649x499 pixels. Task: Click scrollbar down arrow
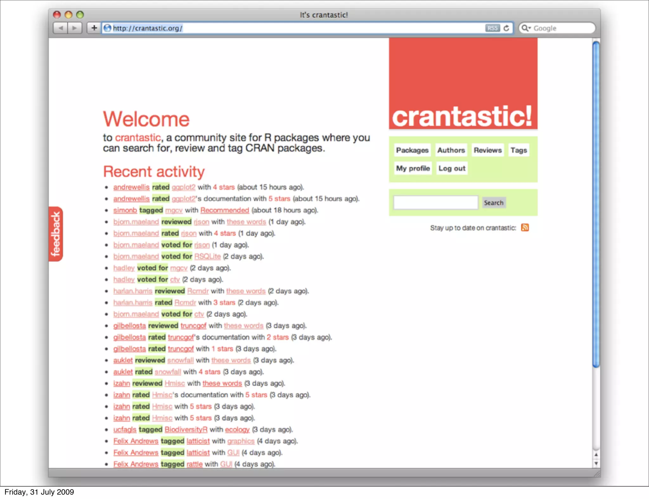click(596, 464)
